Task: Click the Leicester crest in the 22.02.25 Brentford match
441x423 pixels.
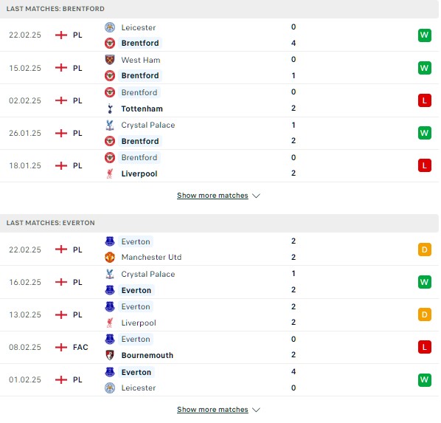Action: pos(110,27)
